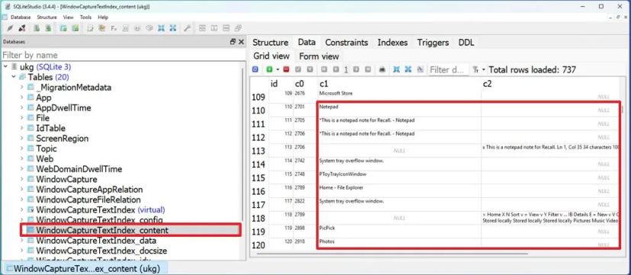Select the Notepad cell in row 110
Image resolution: width=631 pixels, height=275 pixels.
(x=400, y=110)
